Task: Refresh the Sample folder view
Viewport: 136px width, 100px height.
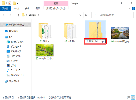Action: click(x=86, y=15)
